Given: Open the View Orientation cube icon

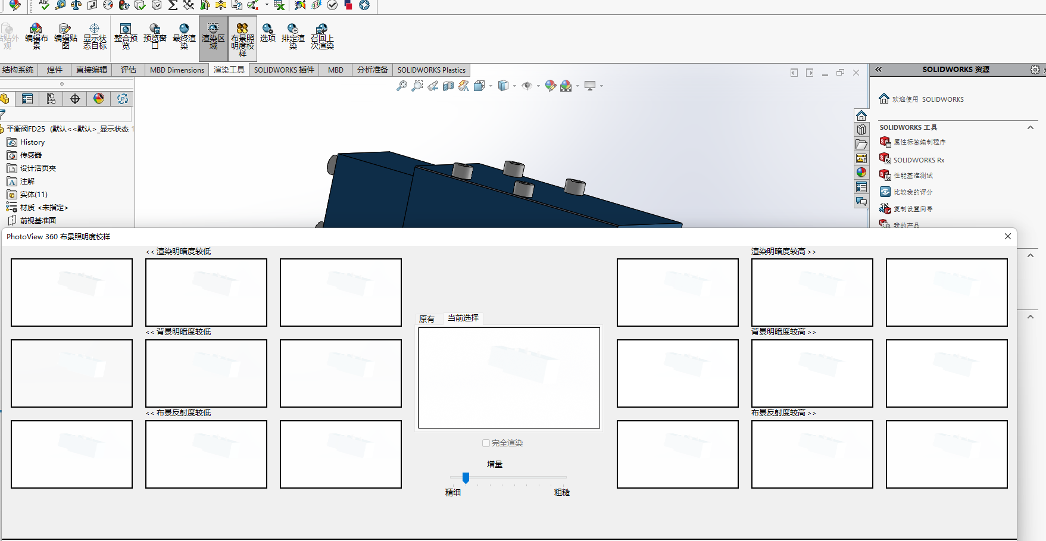Looking at the screenshot, I should 479,86.
